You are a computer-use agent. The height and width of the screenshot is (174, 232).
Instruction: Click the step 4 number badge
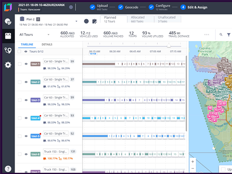coord(183,7)
